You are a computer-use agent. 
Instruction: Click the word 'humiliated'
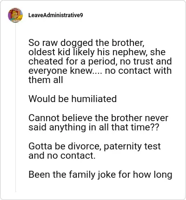(94, 99)
